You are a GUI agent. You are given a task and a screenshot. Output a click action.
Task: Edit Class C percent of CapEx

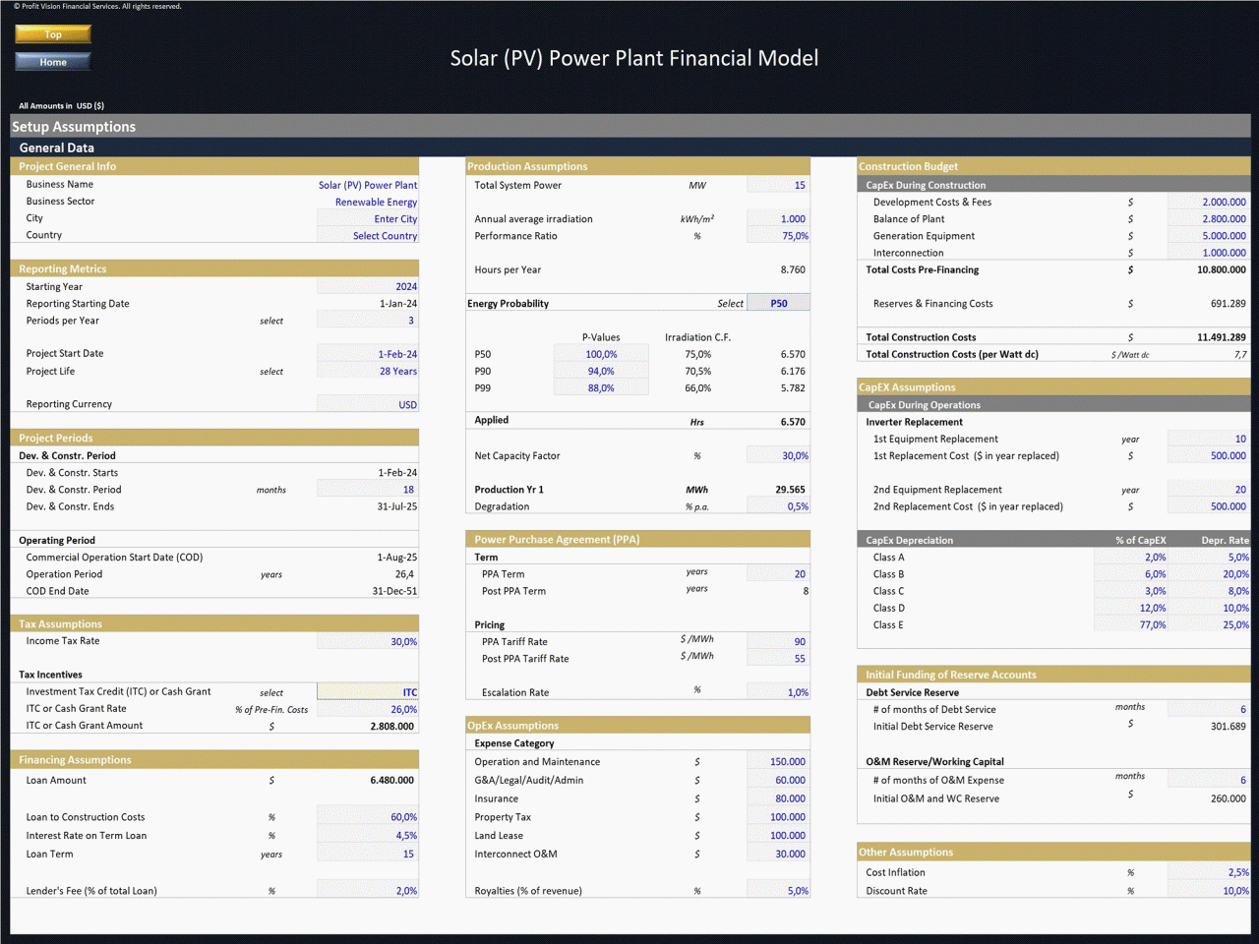click(x=1131, y=591)
